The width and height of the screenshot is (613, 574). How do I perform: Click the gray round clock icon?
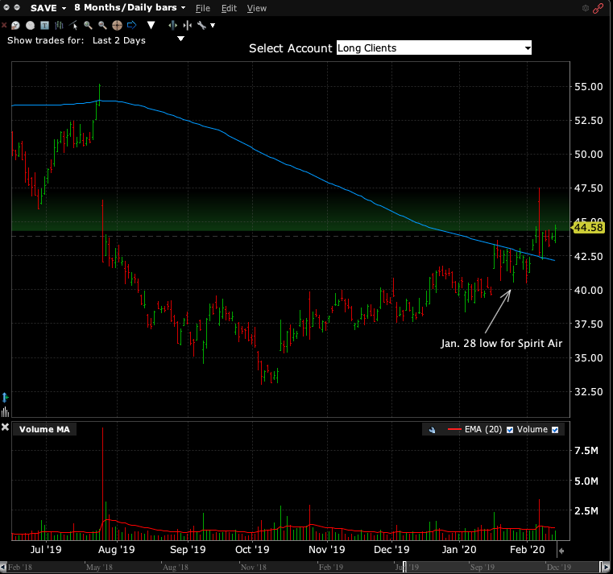30,26
